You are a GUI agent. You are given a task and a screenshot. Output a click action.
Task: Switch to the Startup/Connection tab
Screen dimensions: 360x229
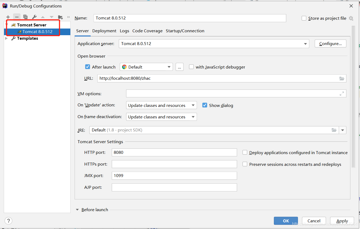click(185, 31)
